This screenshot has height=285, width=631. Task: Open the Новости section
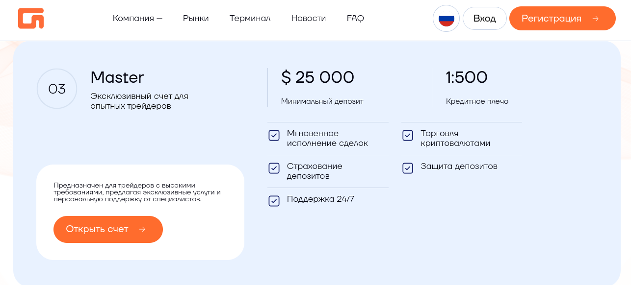[309, 19]
